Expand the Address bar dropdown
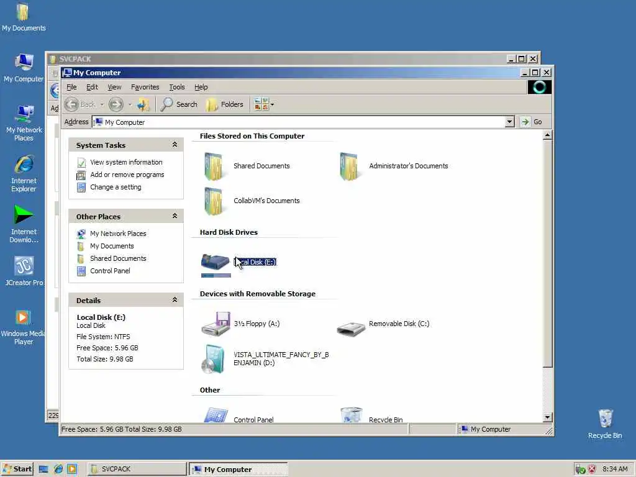This screenshot has height=477, width=636. click(510, 122)
